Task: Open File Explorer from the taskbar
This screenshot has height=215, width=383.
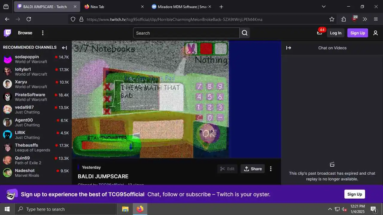Action: (x=125, y=209)
